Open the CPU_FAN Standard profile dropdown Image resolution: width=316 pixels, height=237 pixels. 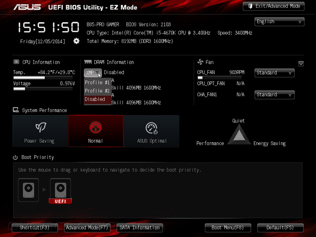pyautogui.click(x=275, y=73)
